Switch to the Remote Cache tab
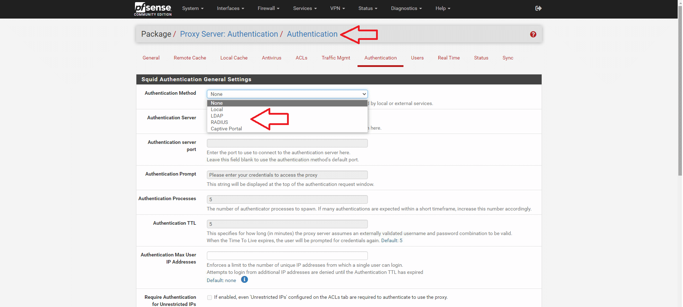The width and height of the screenshot is (683, 307). pyautogui.click(x=190, y=58)
